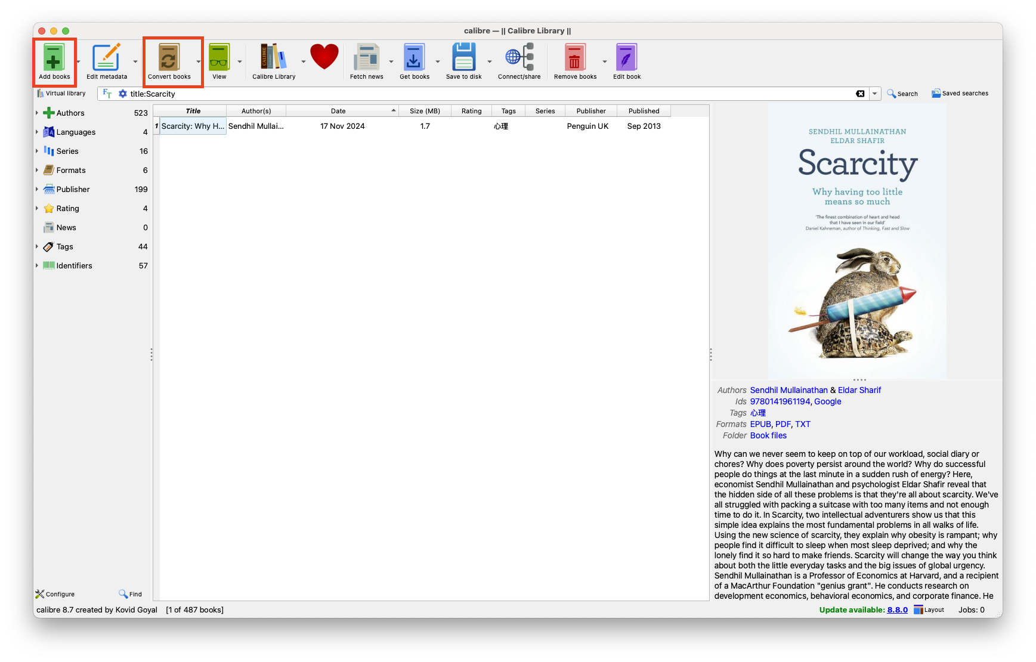Open Configure in Tag browser
The width and height of the screenshot is (1036, 662).
click(55, 594)
